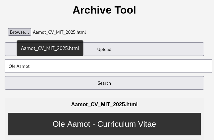Screen dimensions: 214x140
Task: Click the blank page area right of the file name
Action: coord(150,32)
